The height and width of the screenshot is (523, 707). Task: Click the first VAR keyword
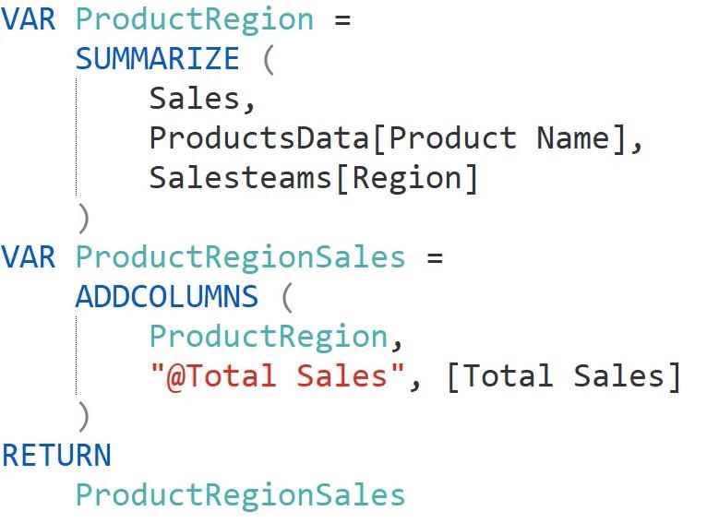click(x=29, y=19)
